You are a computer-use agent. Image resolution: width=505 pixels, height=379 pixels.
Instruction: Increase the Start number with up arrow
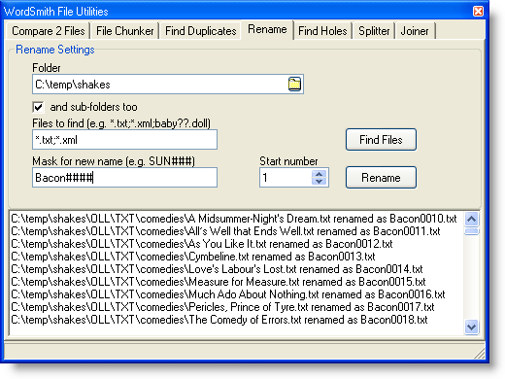tap(319, 174)
